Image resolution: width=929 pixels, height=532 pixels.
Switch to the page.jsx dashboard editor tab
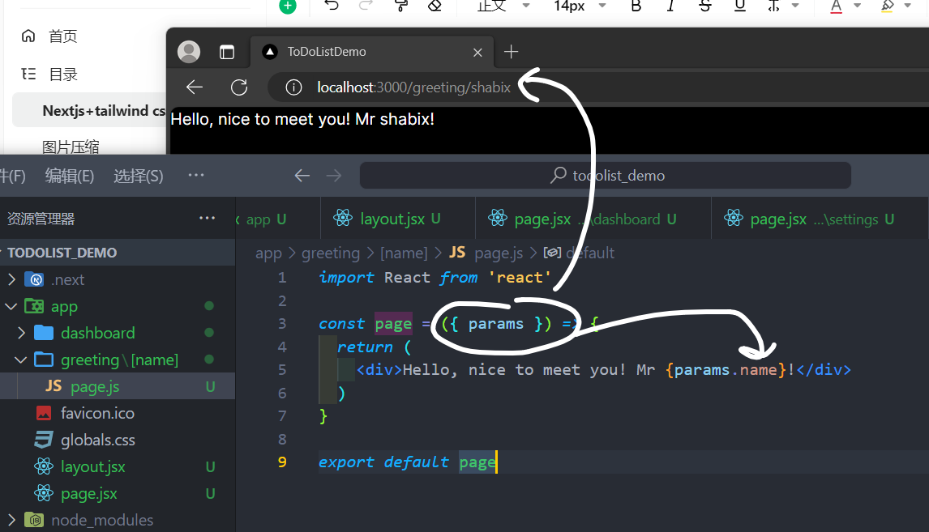593,219
